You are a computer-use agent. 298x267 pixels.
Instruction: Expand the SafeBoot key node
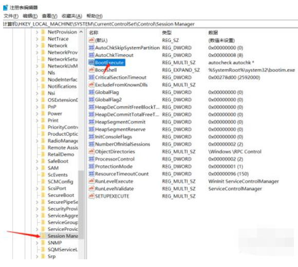coord(37,161)
